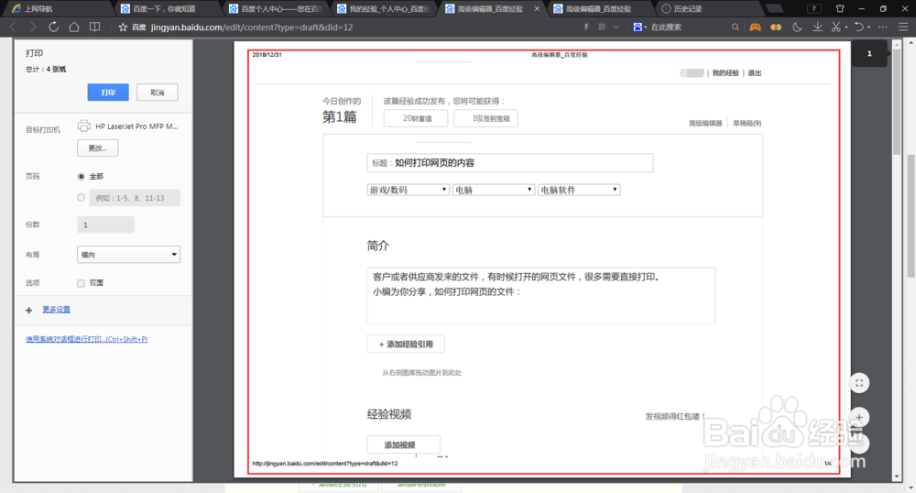Click the blue 打印 button
Image resolution: width=916 pixels, height=493 pixels.
(108, 93)
